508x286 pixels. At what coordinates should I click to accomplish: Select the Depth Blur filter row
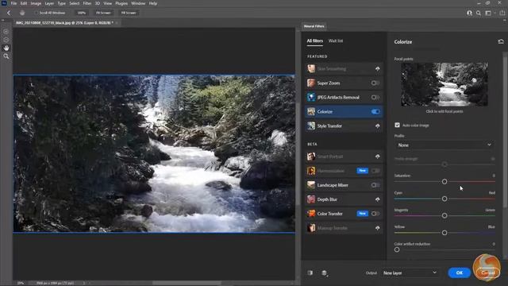tap(344, 199)
